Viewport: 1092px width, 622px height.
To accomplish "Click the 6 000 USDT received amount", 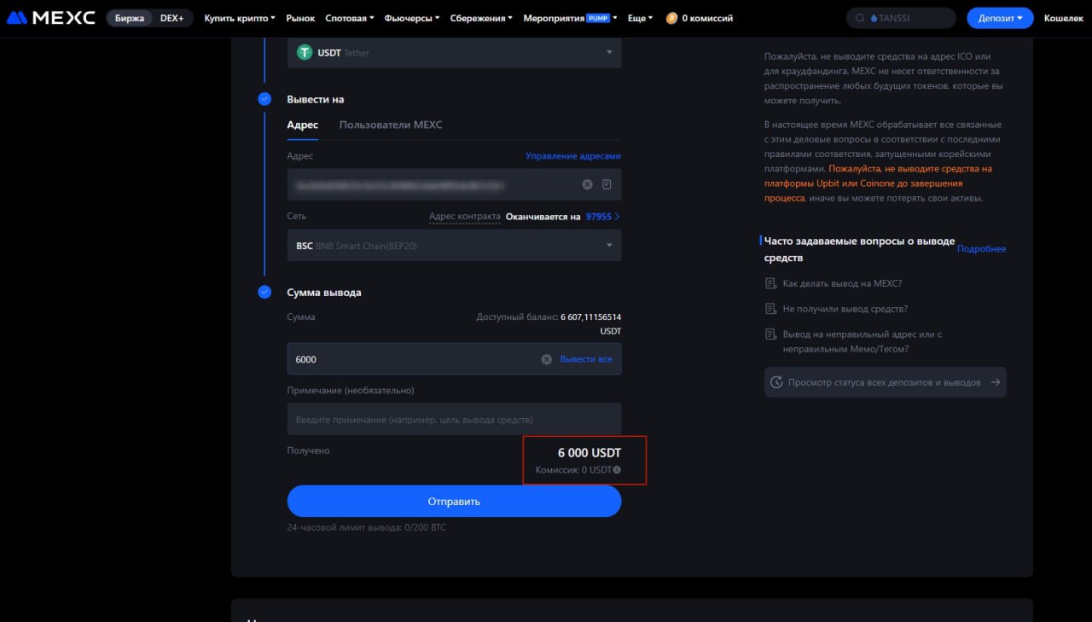I will [x=590, y=453].
